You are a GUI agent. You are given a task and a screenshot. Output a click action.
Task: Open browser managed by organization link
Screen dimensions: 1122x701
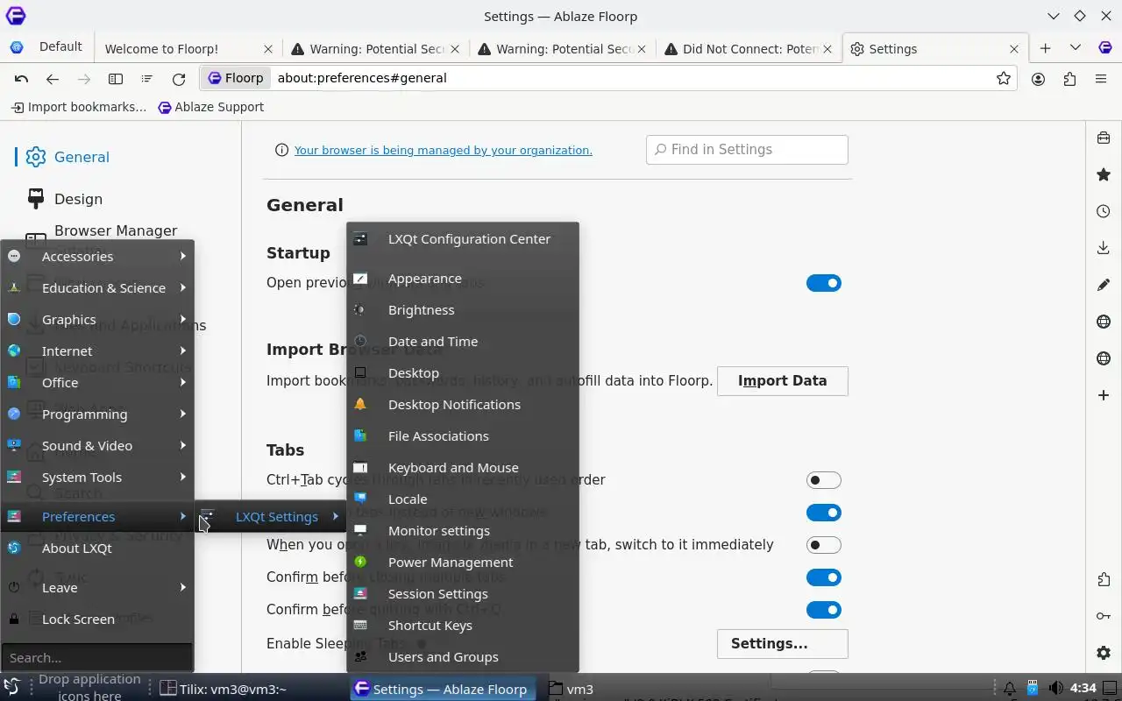click(444, 150)
